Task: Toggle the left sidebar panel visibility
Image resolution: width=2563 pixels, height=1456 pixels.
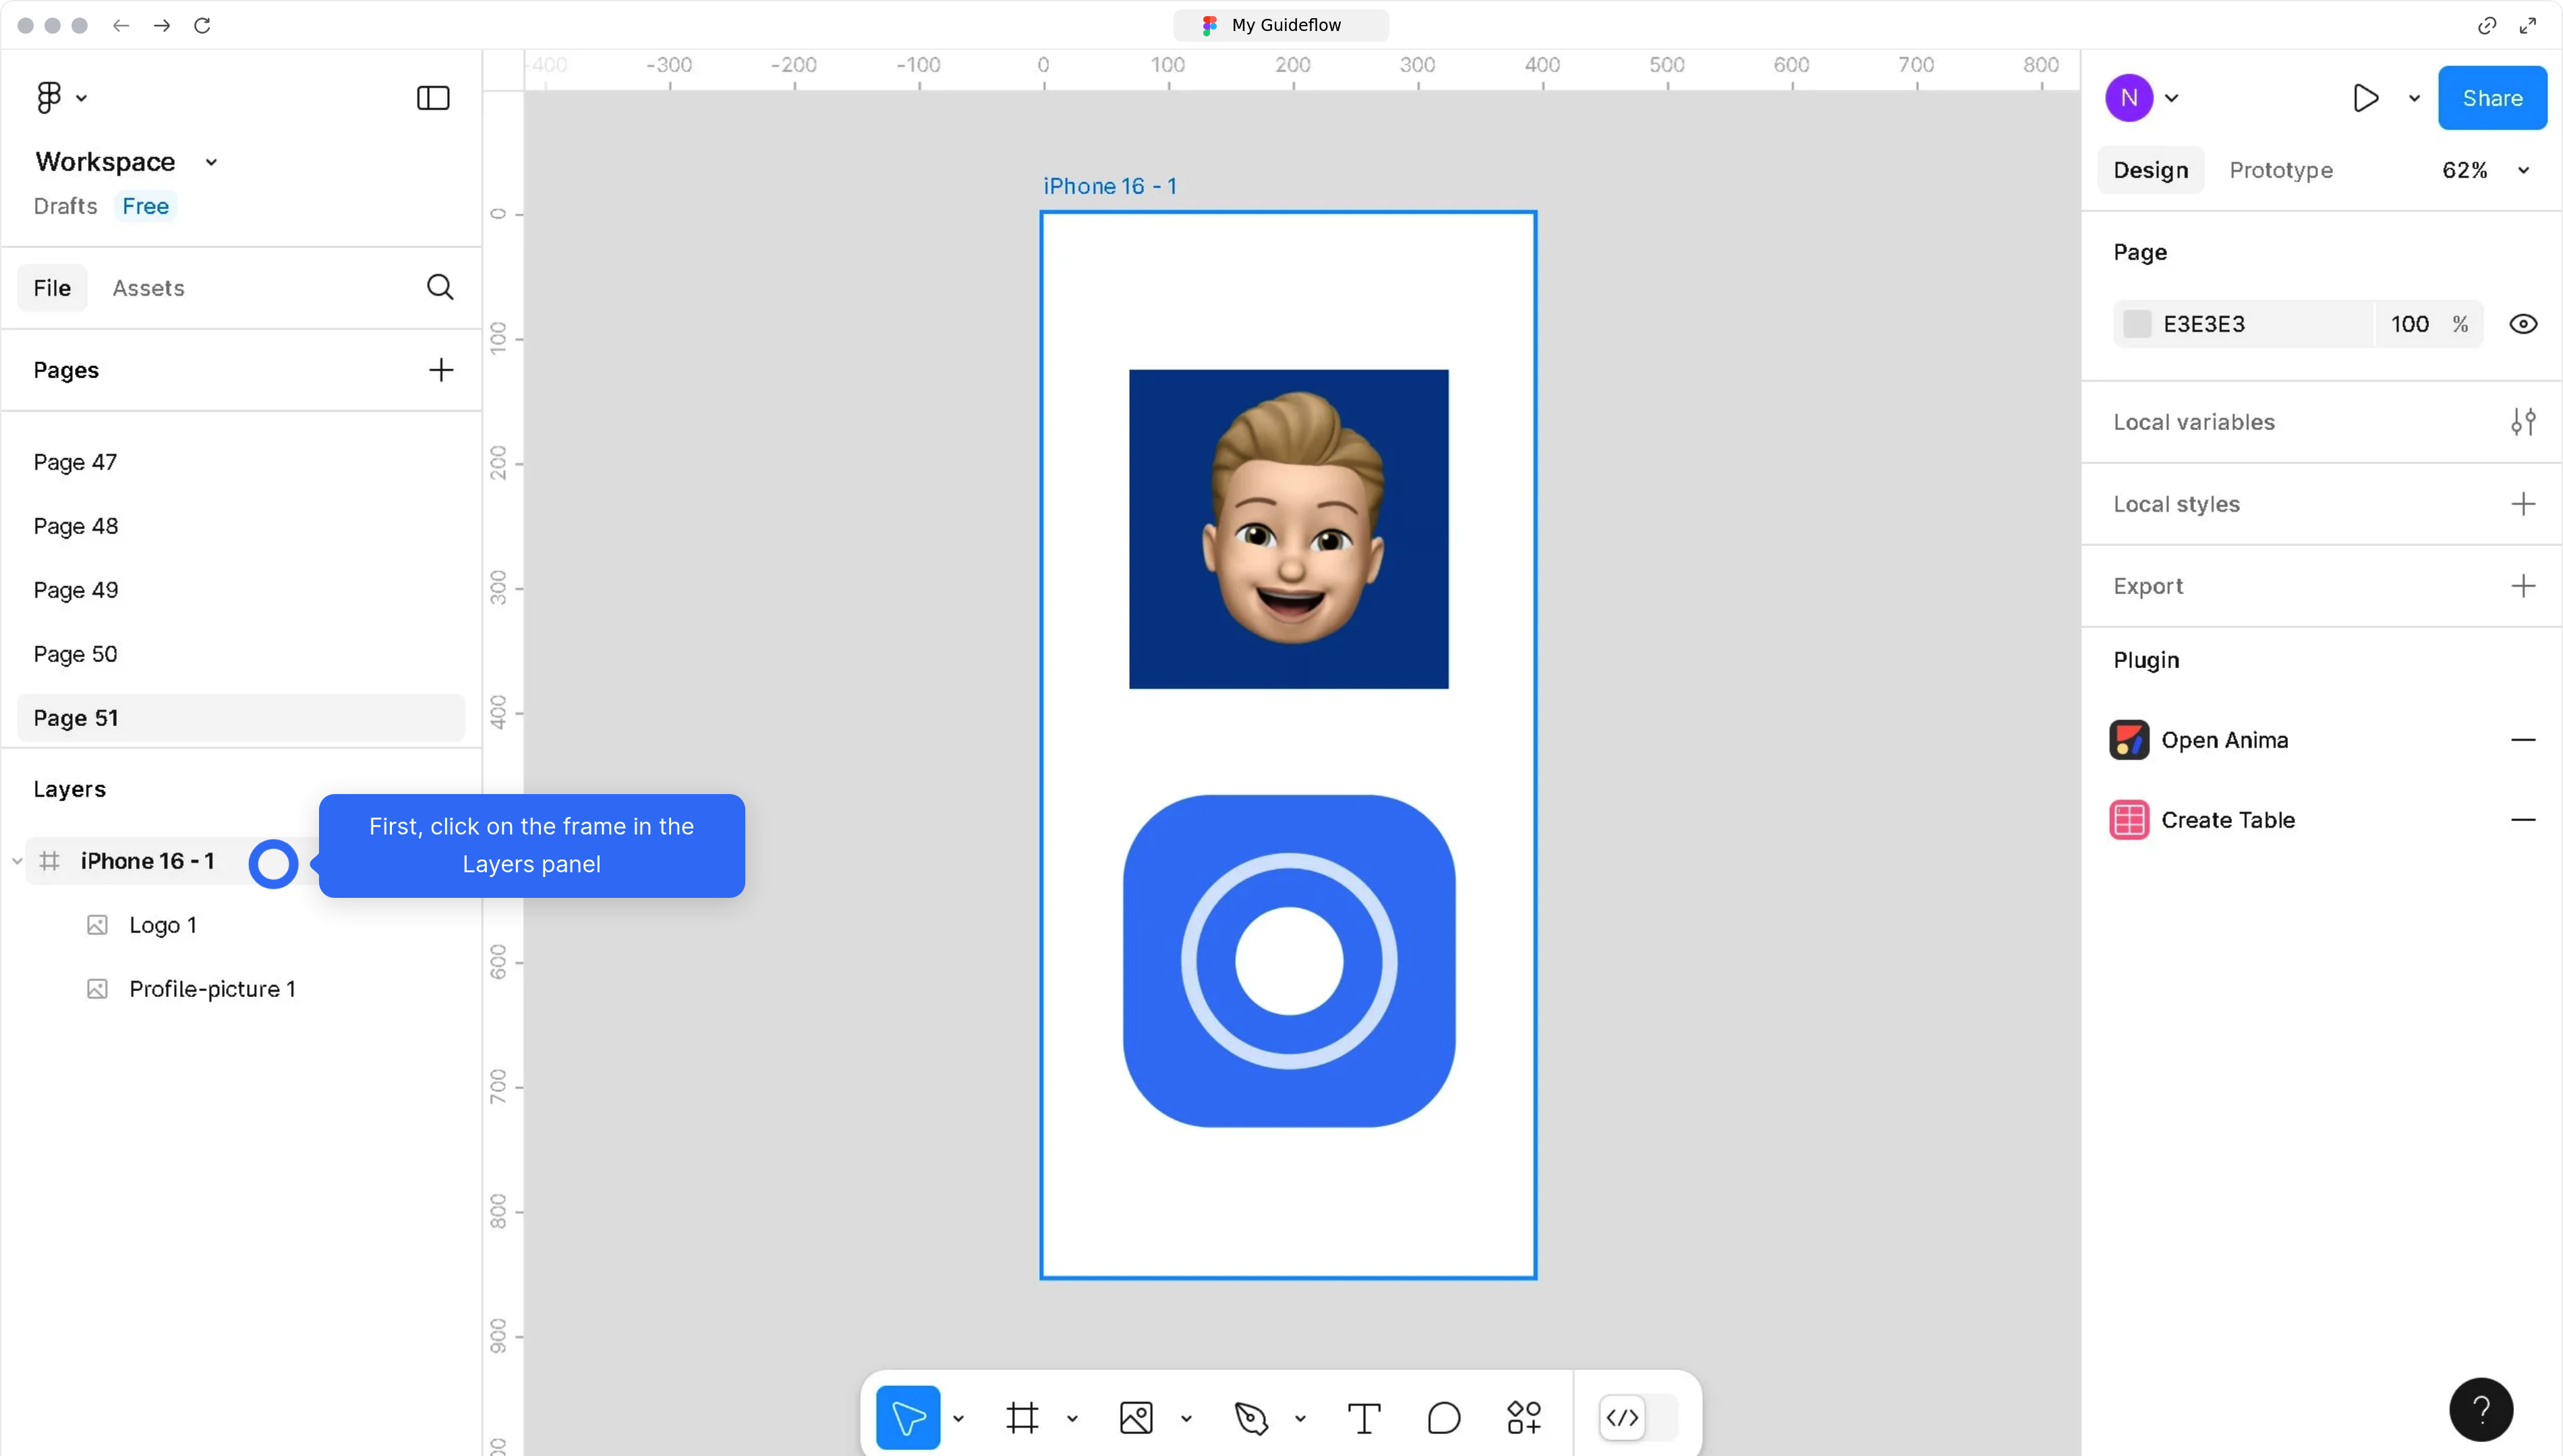Action: click(x=431, y=97)
